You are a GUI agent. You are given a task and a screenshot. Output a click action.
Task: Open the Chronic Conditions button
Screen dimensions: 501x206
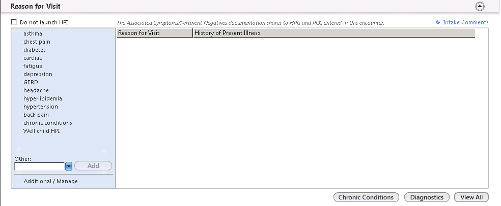366,197
